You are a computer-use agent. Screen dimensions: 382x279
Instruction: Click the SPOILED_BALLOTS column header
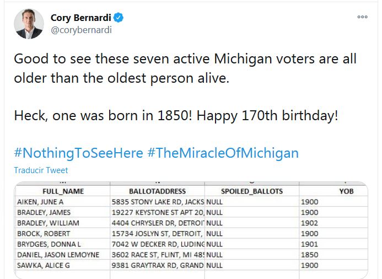tap(251, 191)
